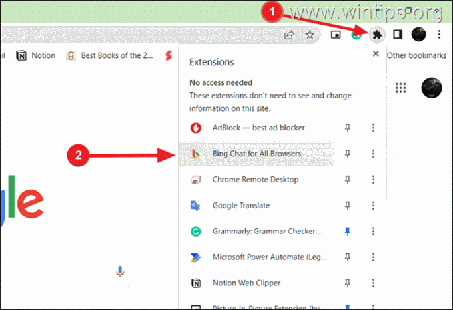This screenshot has height=310, width=453.
Task: Pin Google Translate extension
Action: tap(348, 206)
